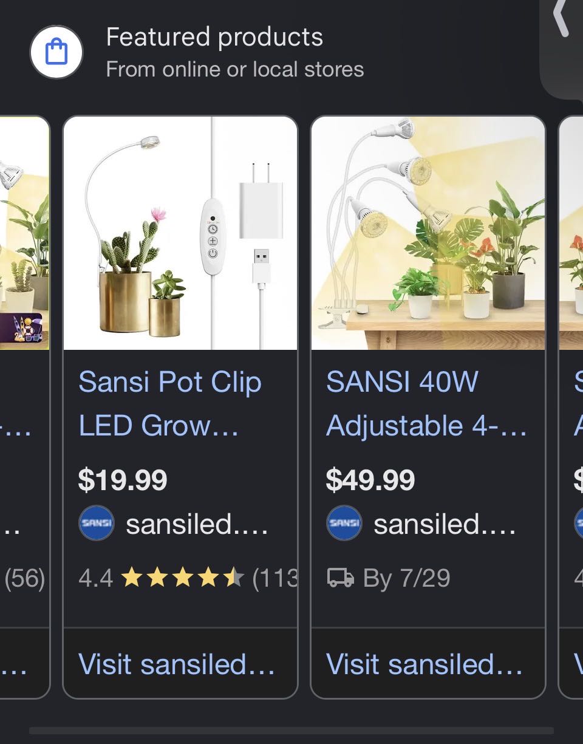Visit sansiled from the 40W card

coord(424,664)
